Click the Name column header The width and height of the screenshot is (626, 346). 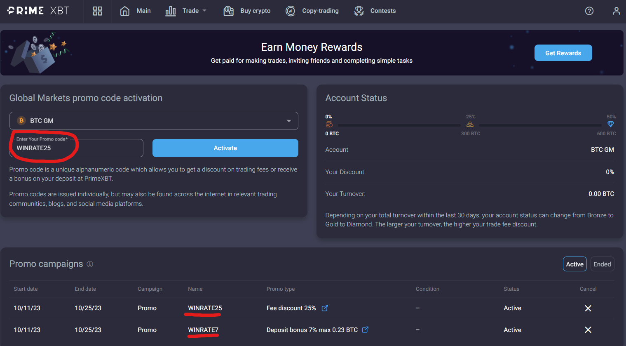pyautogui.click(x=195, y=289)
